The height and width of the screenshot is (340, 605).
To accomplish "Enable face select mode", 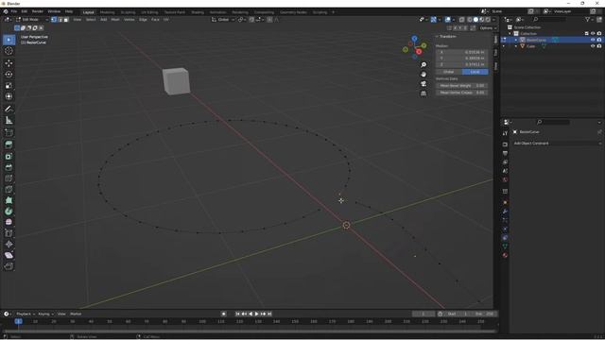I will pos(66,19).
